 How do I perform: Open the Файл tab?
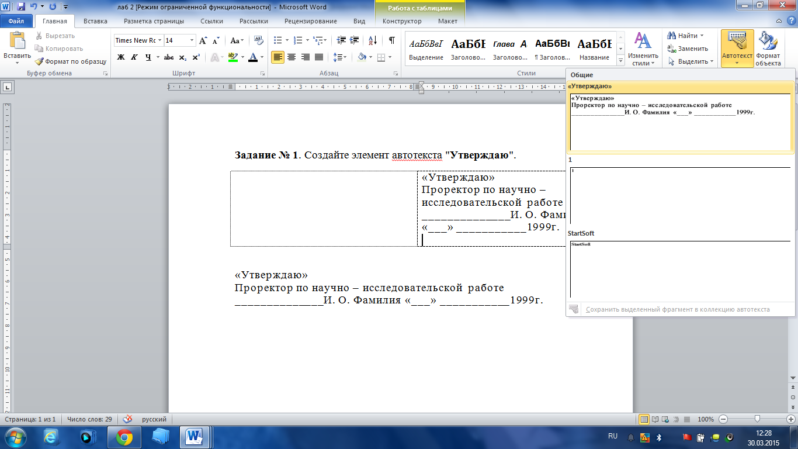coord(16,21)
